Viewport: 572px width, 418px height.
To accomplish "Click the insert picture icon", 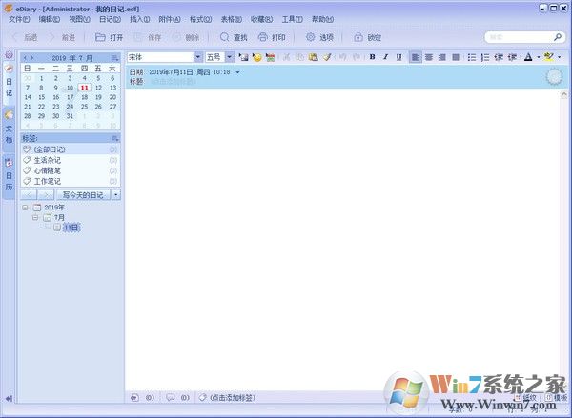I will [x=243, y=57].
